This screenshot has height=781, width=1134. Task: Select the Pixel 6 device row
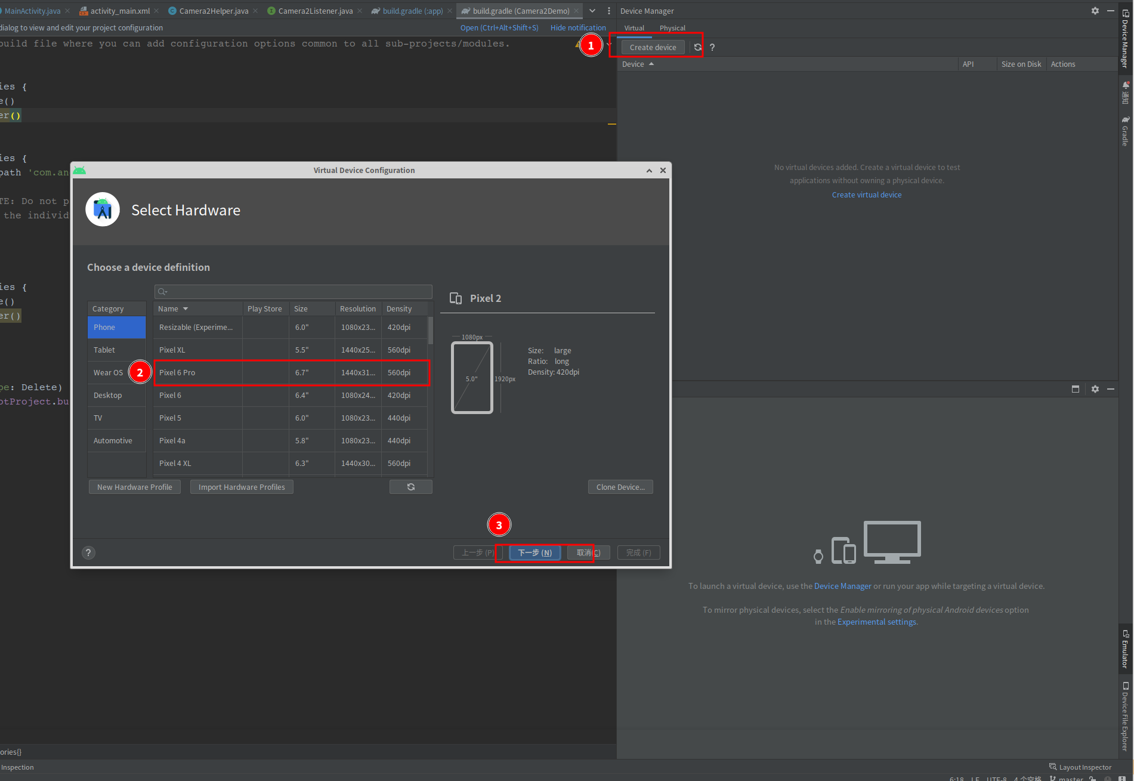coord(291,396)
